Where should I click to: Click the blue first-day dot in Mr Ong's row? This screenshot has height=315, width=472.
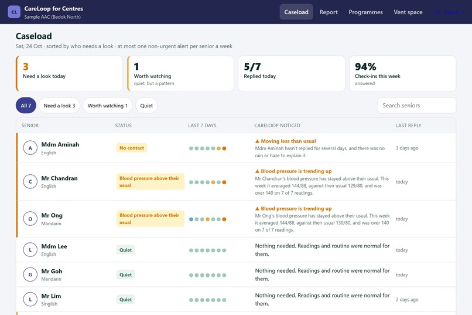191,219
